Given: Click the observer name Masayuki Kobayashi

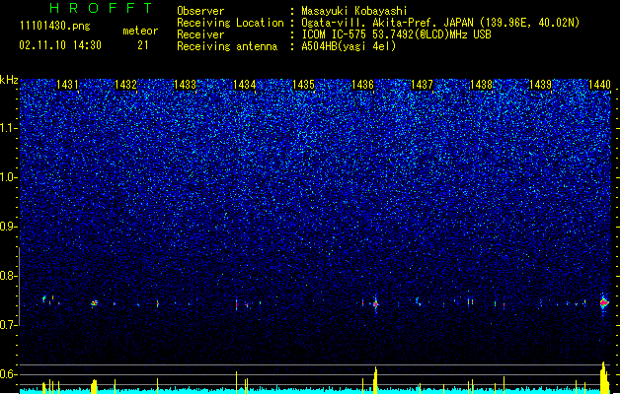Looking at the screenshot, I should (x=354, y=11).
